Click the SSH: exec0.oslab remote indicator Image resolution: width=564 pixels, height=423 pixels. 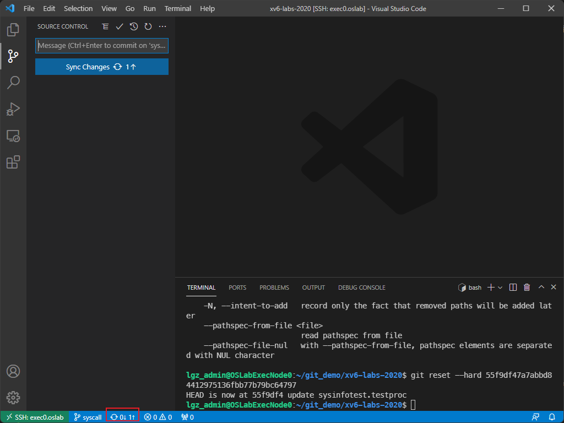tap(34, 417)
